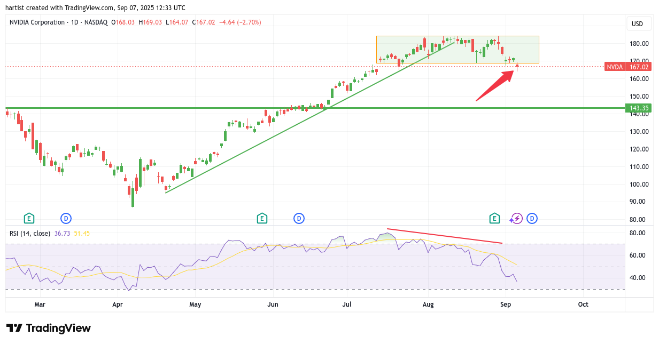
Task: Click the Jul label on time axis
Action: click(347, 305)
